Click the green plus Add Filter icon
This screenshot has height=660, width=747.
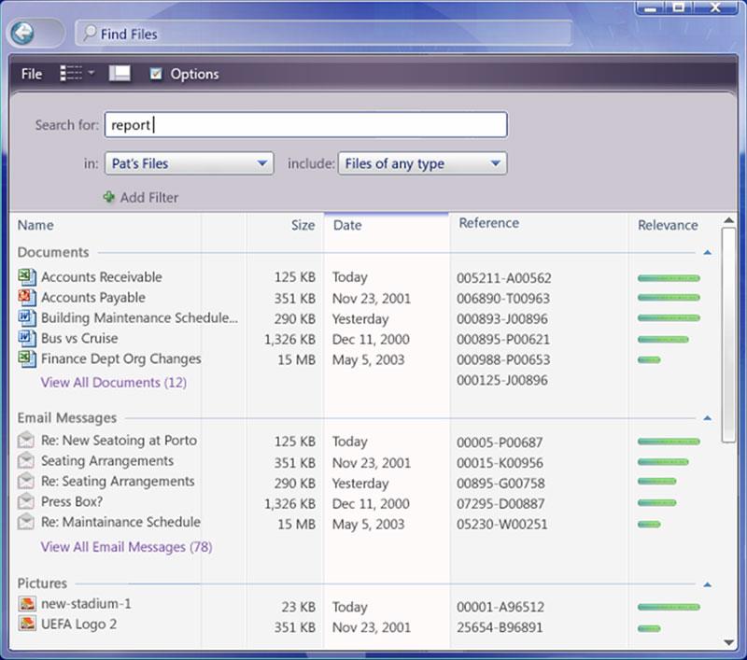click(x=109, y=197)
